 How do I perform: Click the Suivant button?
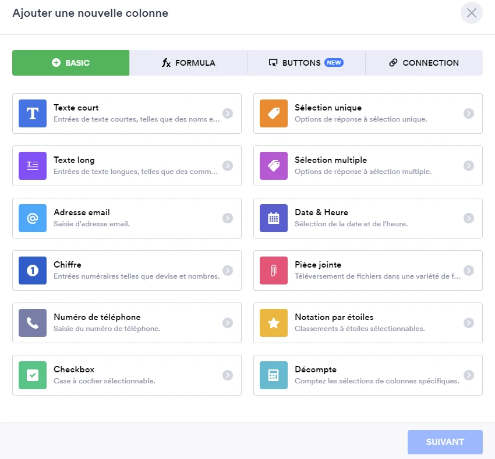pos(445,442)
